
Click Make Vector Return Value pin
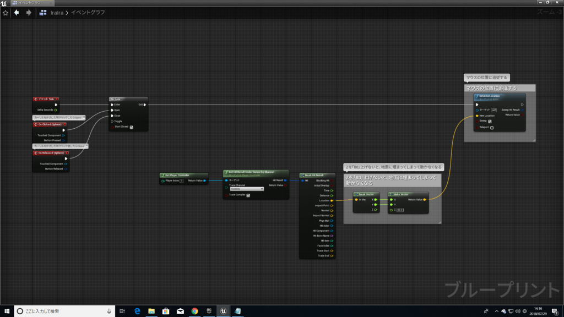pos(425,200)
